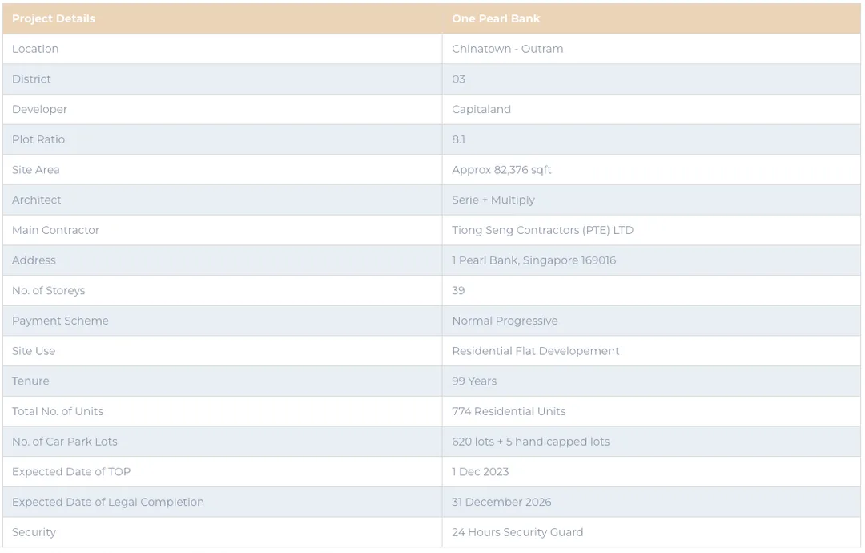The width and height of the screenshot is (865, 553).
Task: Click the 'District' row label
Action: [31, 79]
